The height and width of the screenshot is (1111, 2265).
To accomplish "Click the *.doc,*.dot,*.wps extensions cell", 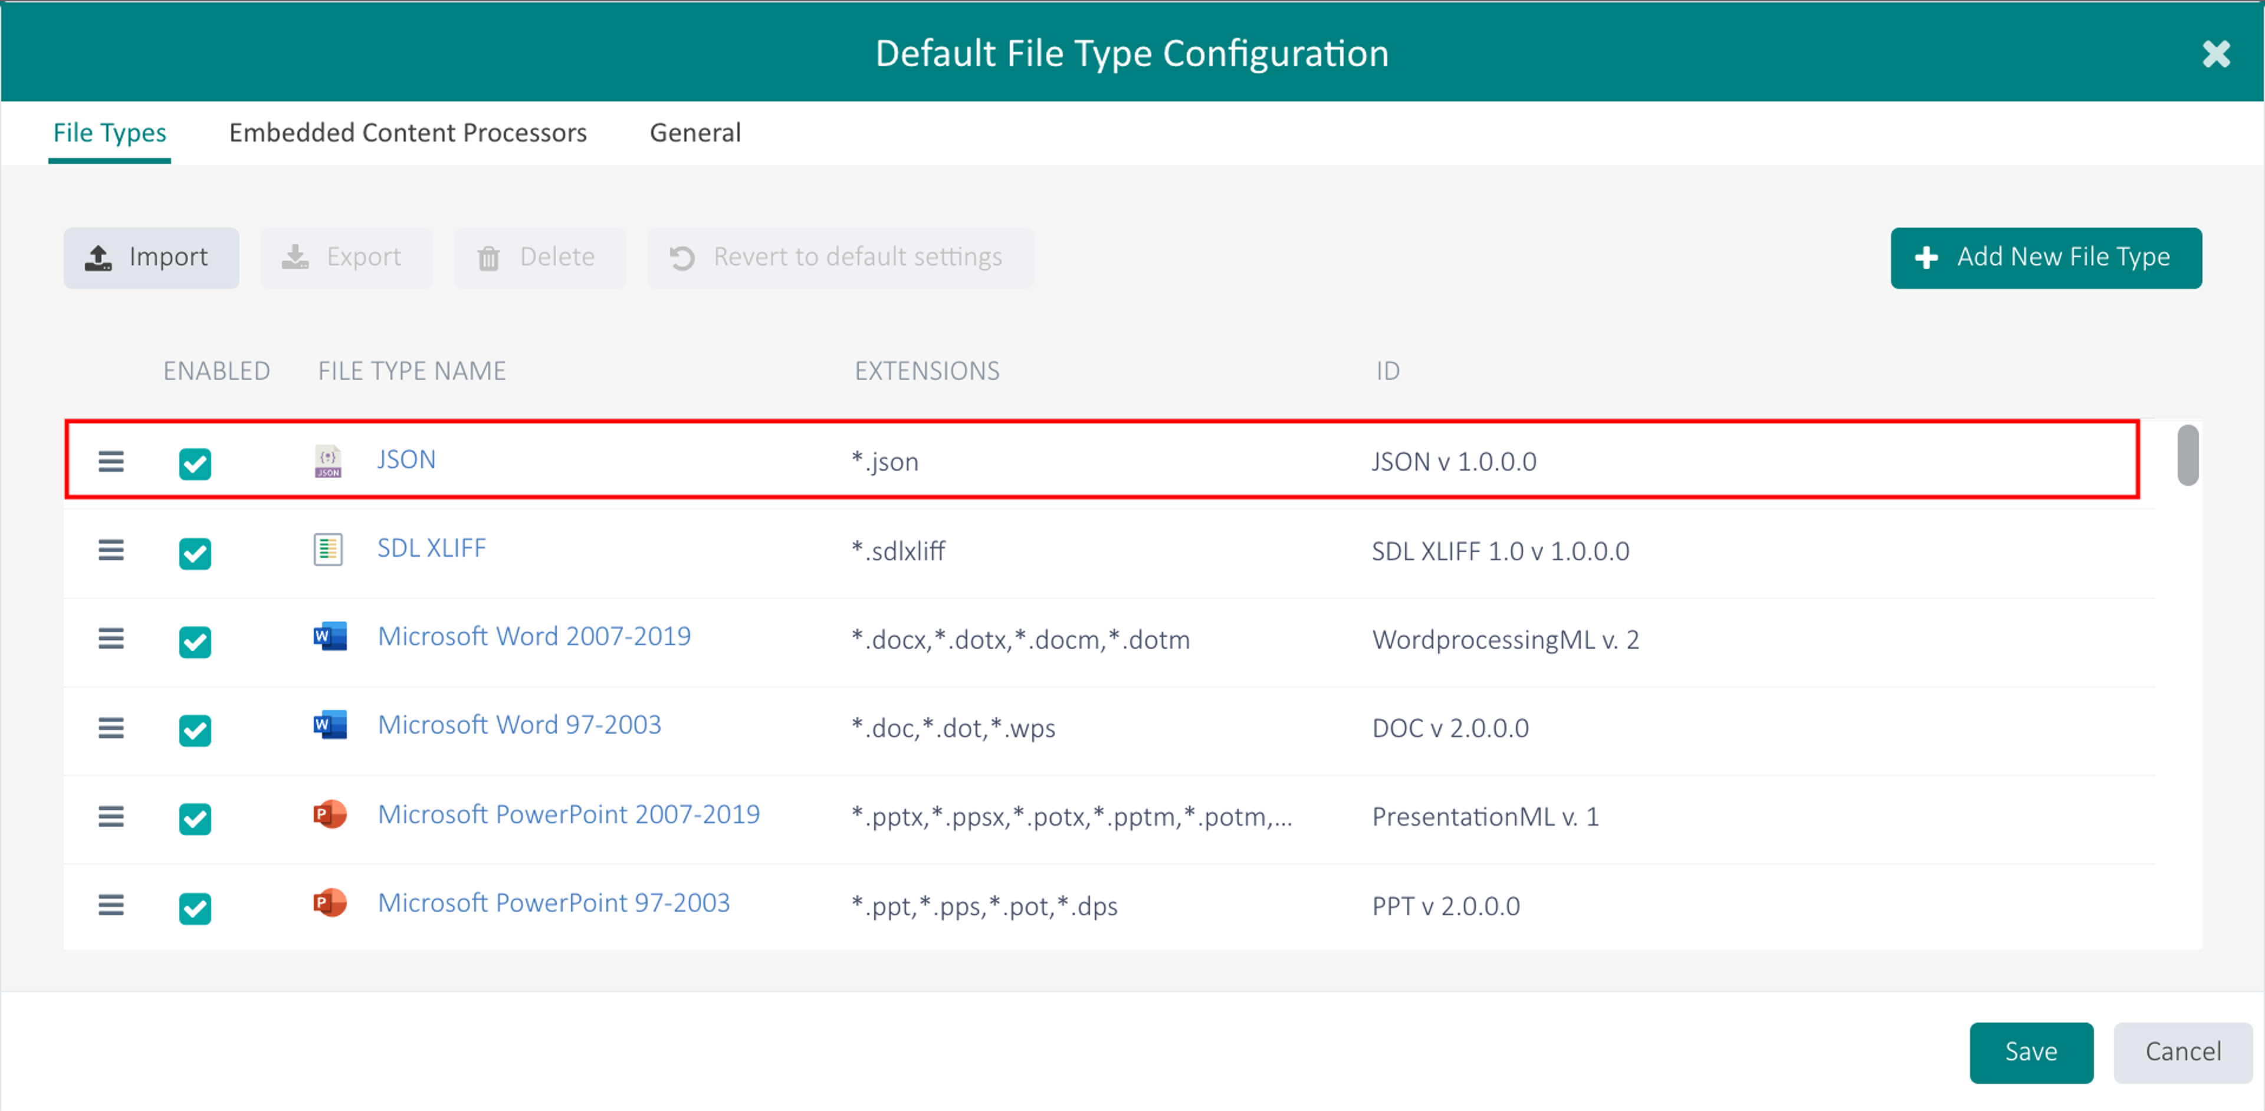I will pos(953,729).
